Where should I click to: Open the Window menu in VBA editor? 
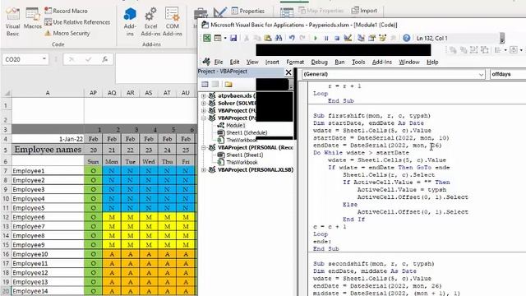(x=409, y=62)
